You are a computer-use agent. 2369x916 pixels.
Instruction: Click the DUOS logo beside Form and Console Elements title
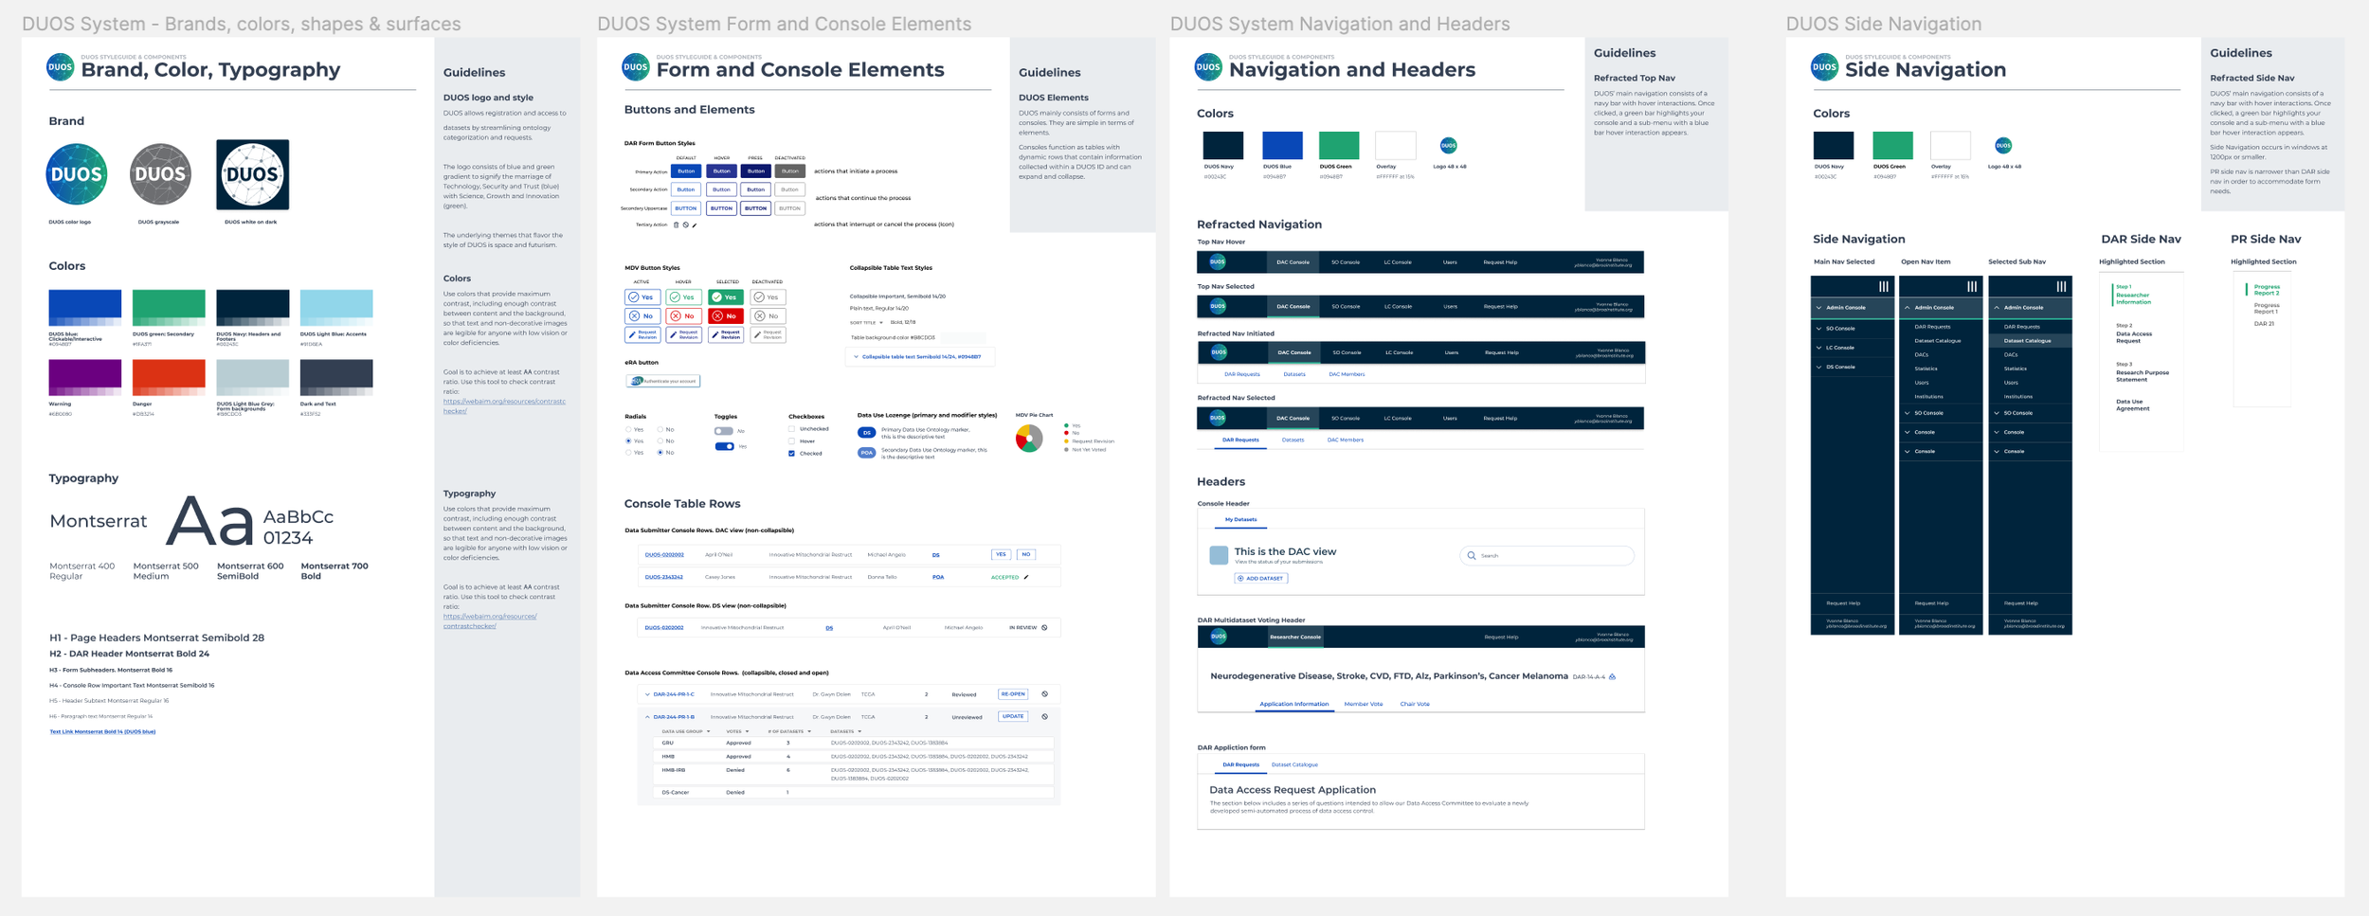point(635,67)
